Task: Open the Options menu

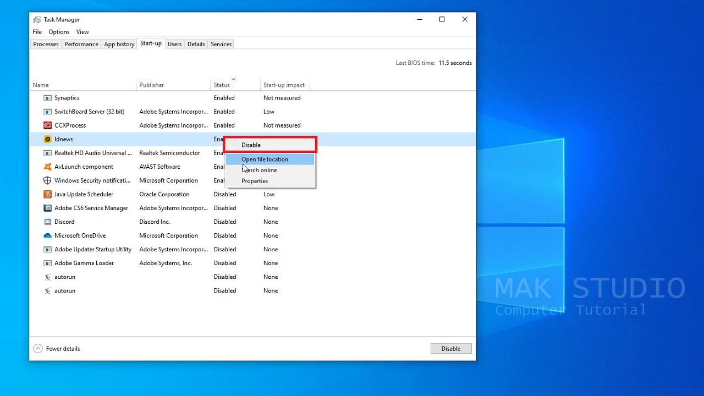Action: (x=59, y=32)
